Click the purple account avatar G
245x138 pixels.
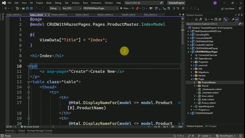coord(215,3)
